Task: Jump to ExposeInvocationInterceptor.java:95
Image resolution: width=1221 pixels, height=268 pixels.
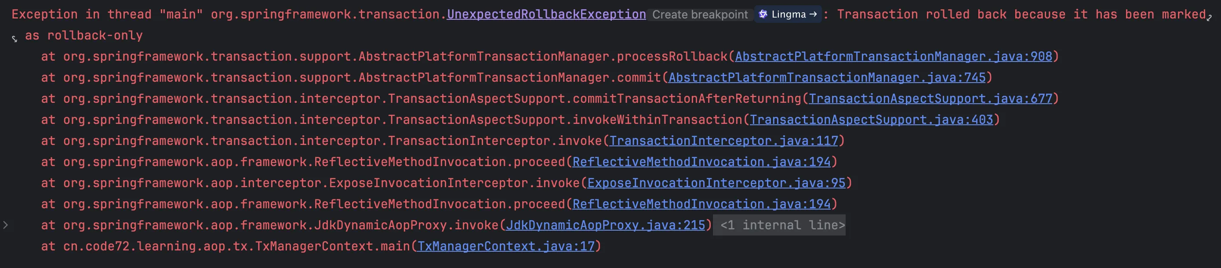Action: coord(716,183)
